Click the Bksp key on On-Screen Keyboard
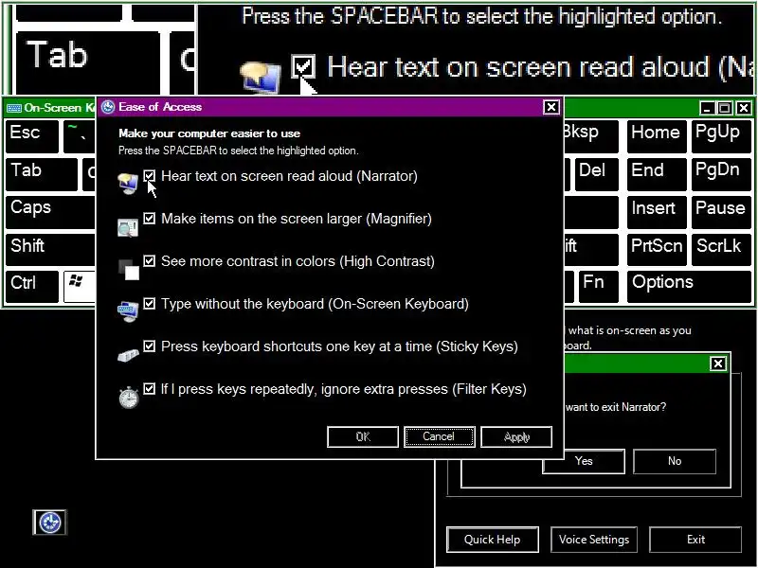Viewport: 758px width, 568px height. [590, 136]
